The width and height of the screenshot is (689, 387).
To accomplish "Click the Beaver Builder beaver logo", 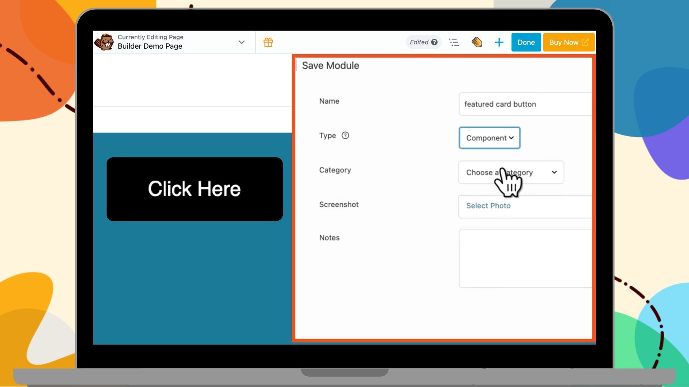I will pos(105,42).
